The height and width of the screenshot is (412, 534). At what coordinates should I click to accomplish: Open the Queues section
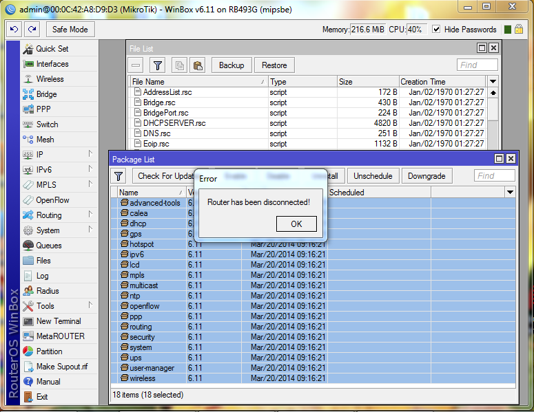(49, 246)
